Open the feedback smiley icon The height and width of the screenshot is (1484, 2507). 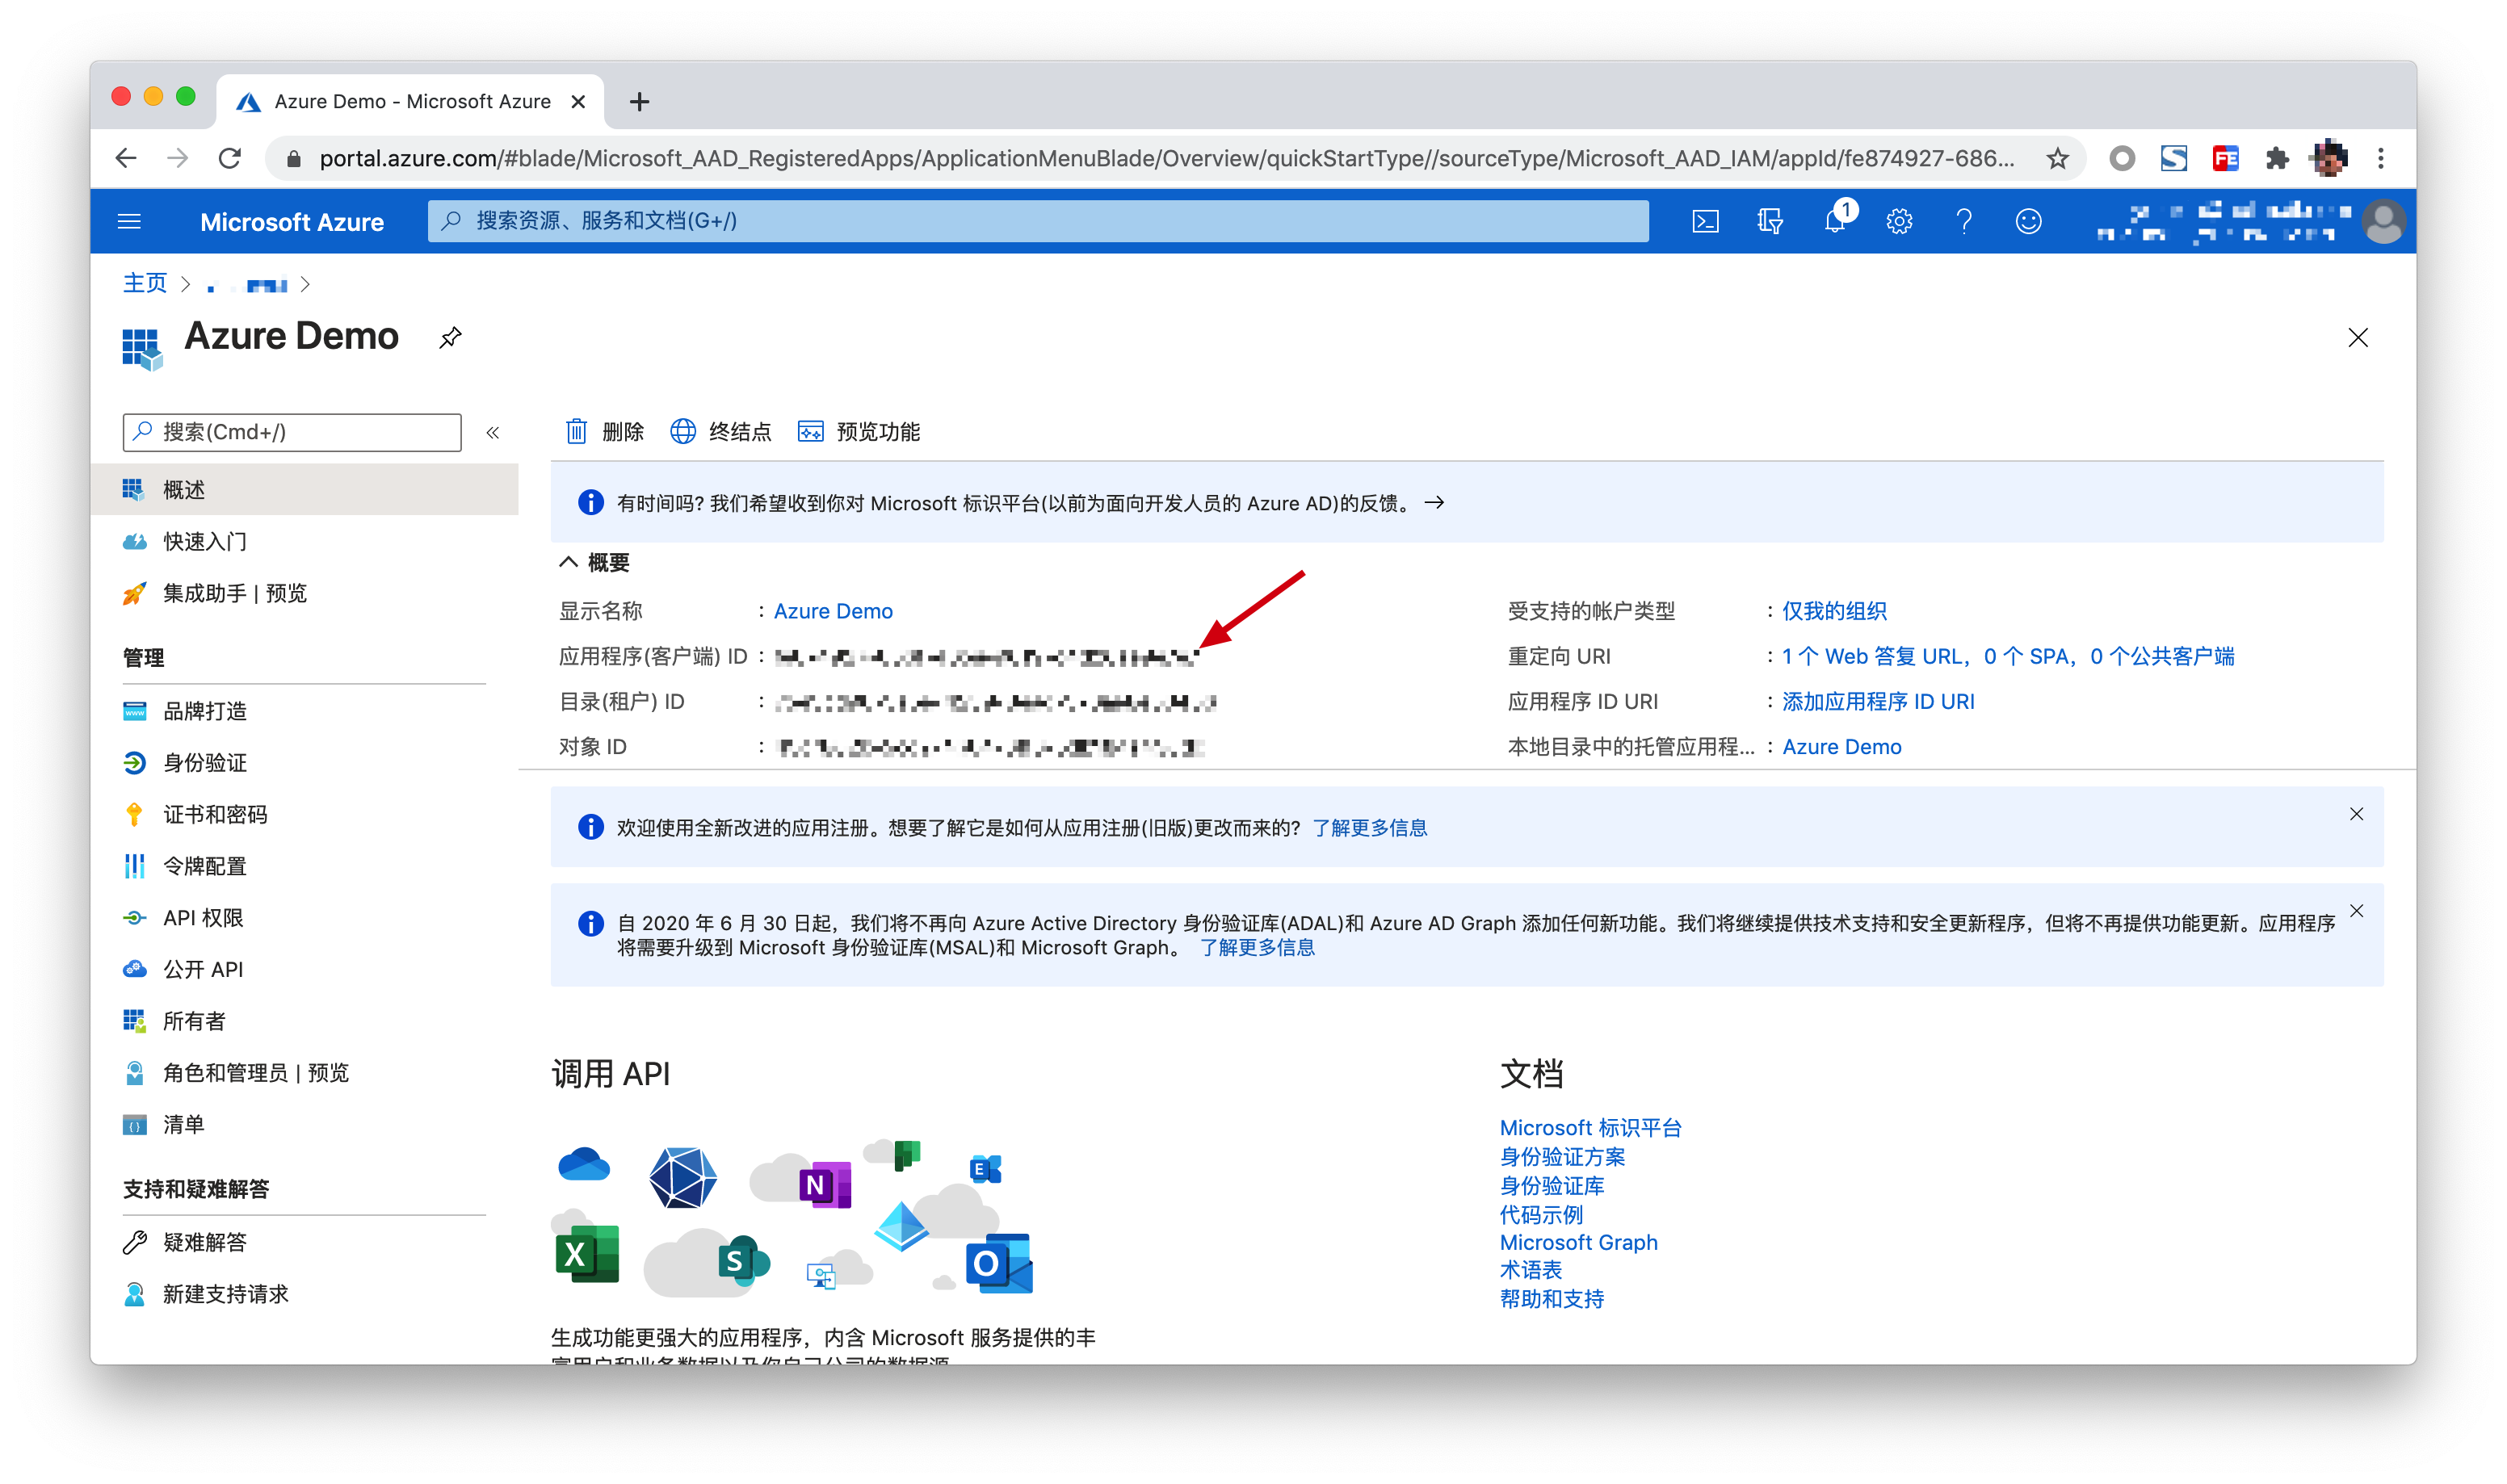coord(2028,221)
